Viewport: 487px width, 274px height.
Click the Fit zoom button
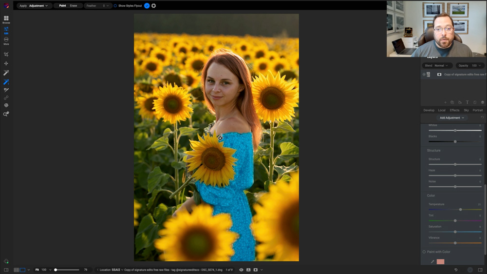click(x=37, y=270)
